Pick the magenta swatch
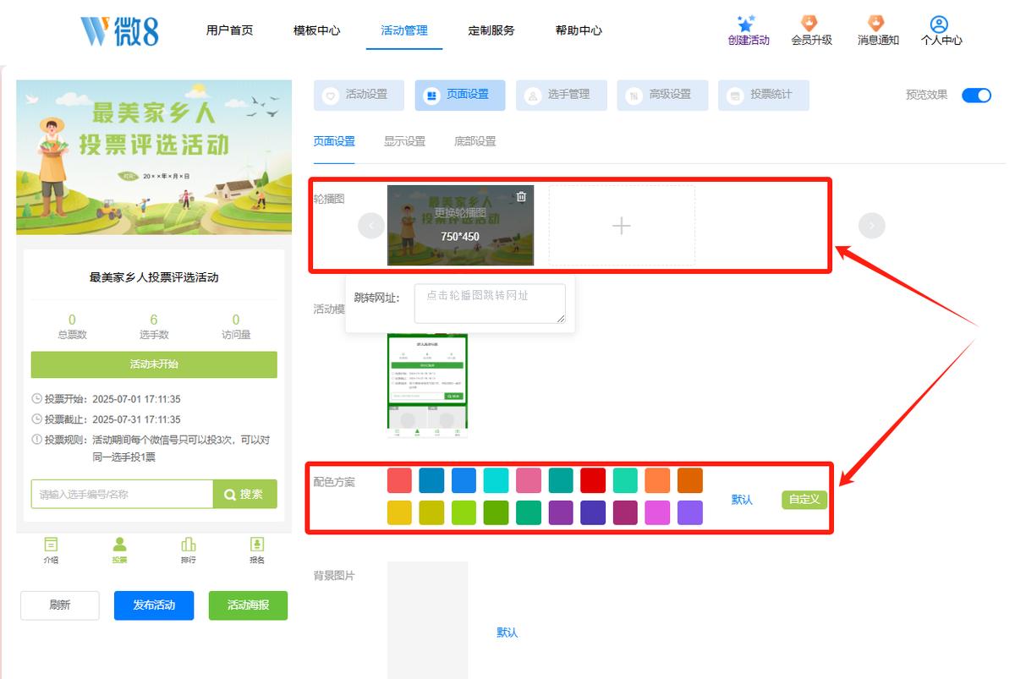The image size is (1015, 679). [657, 512]
